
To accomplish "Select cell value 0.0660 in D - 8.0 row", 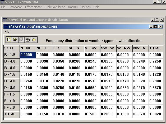I will [92, 88].
